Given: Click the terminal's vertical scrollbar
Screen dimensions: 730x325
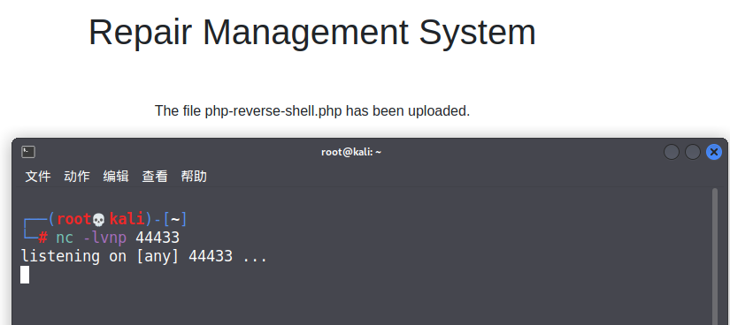Looking at the screenshot, I should pyautogui.click(x=715, y=257).
